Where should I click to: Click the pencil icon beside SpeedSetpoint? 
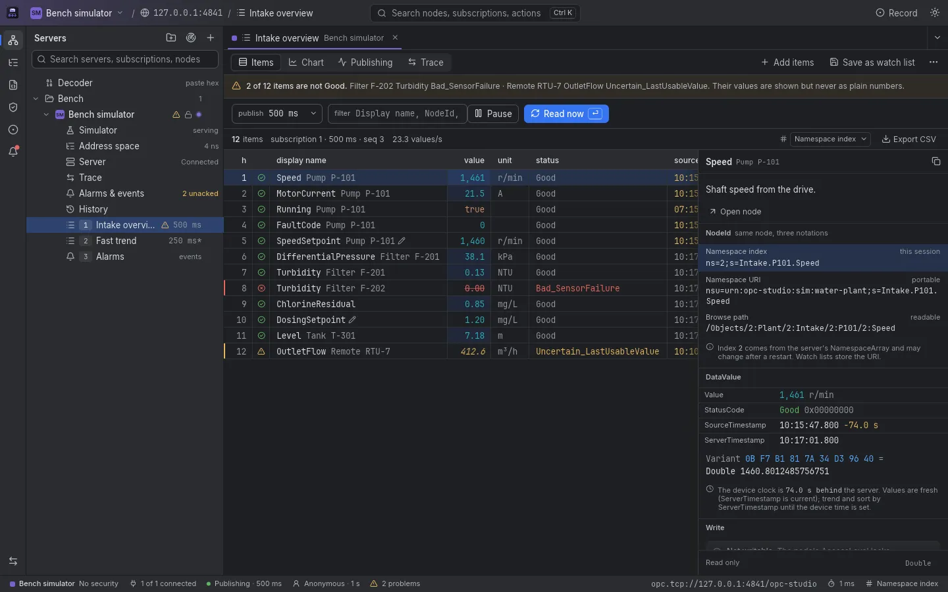[x=402, y=241]
